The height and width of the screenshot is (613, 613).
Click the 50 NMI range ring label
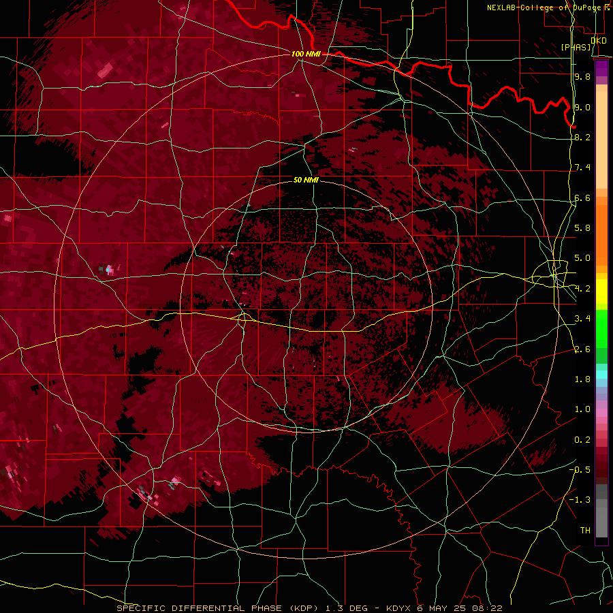coord(306,180)
